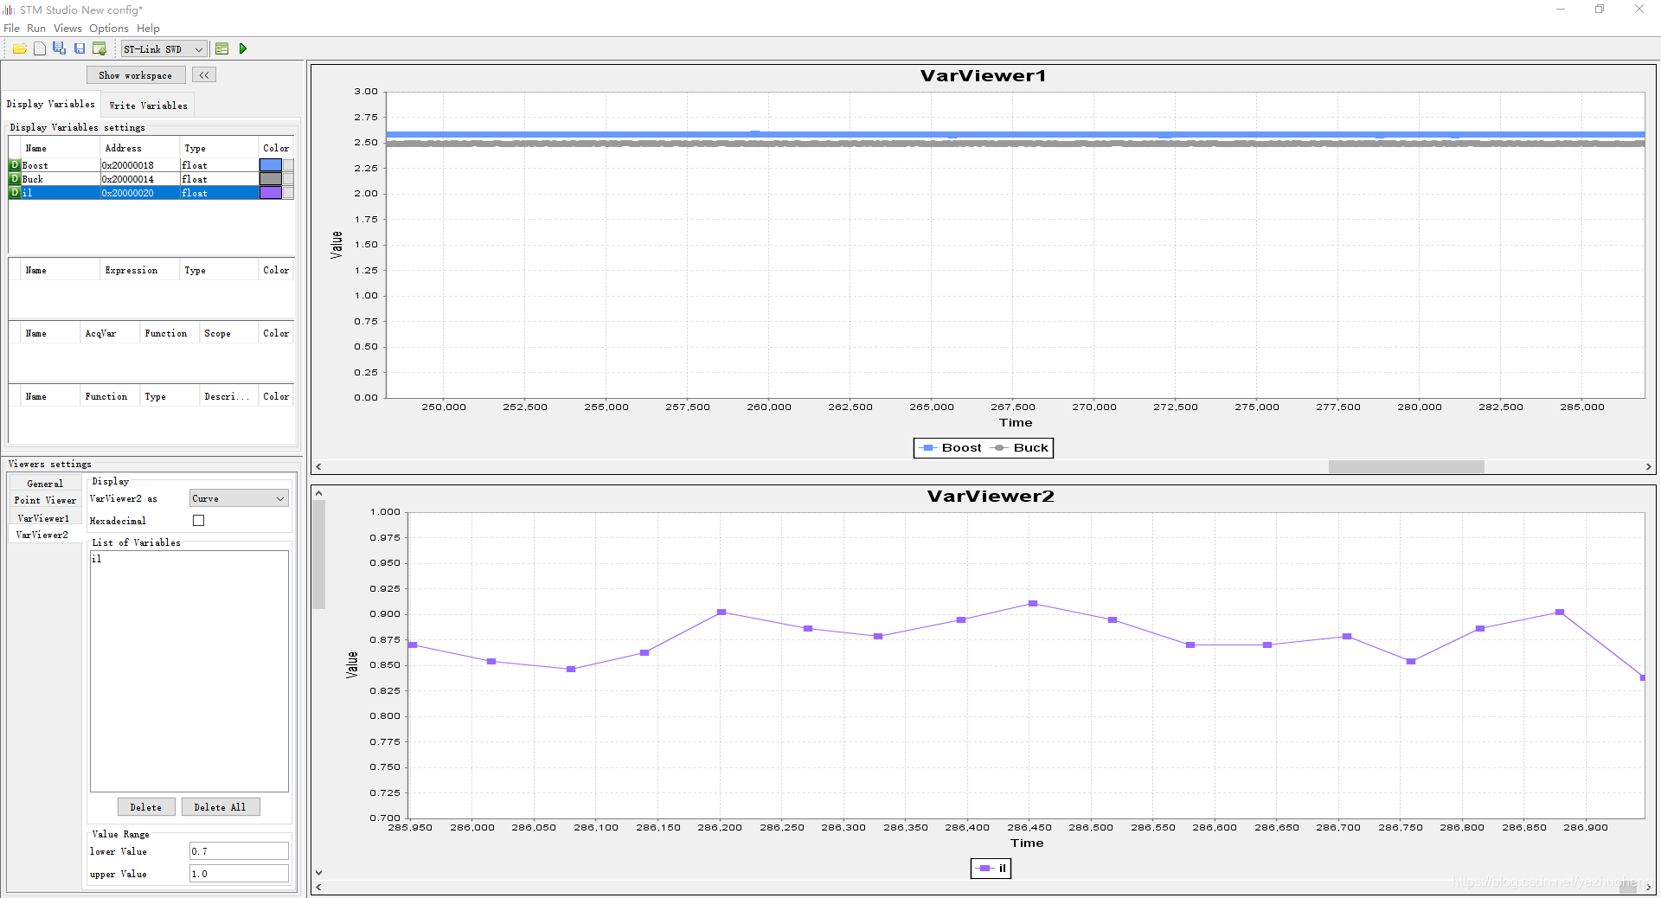Click address 0x20000020 cell

[x=140, y=193]
